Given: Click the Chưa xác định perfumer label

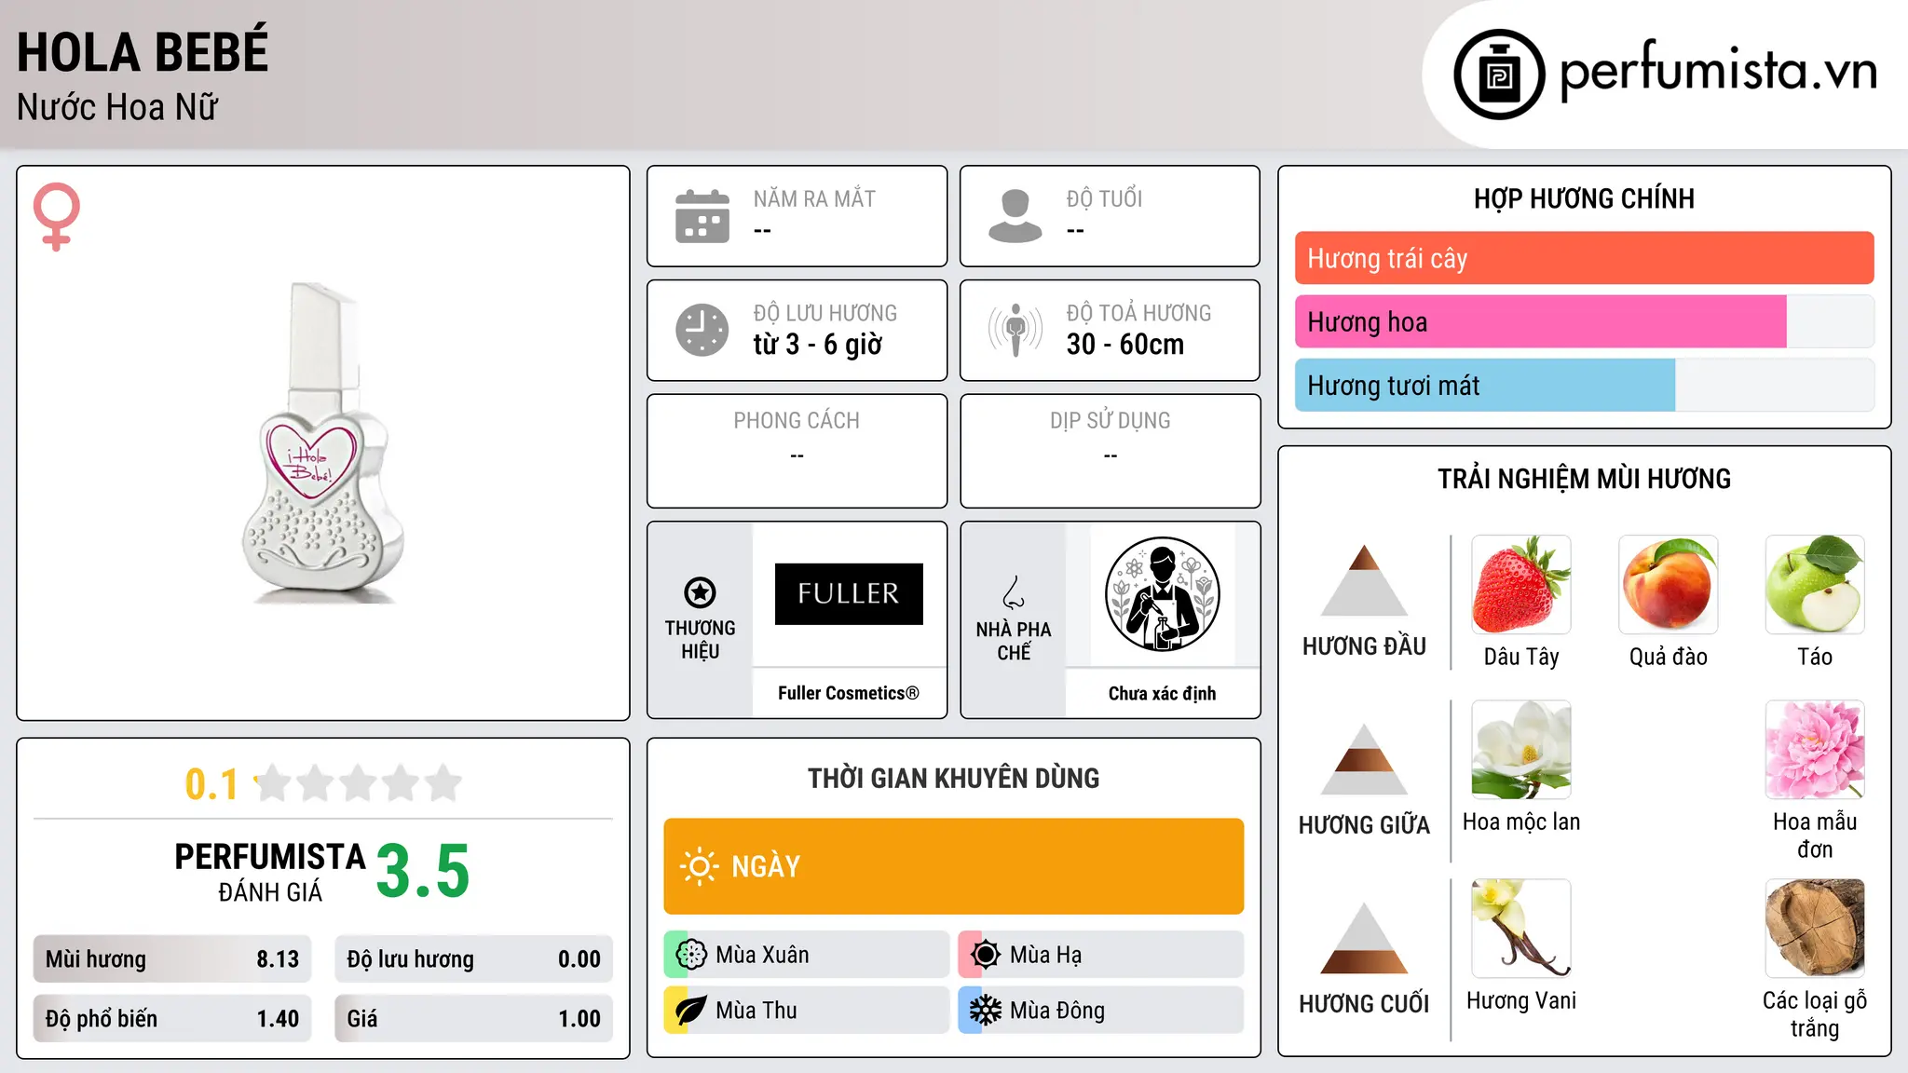Looking at the screenshot, I should (x=1162, y=693).
